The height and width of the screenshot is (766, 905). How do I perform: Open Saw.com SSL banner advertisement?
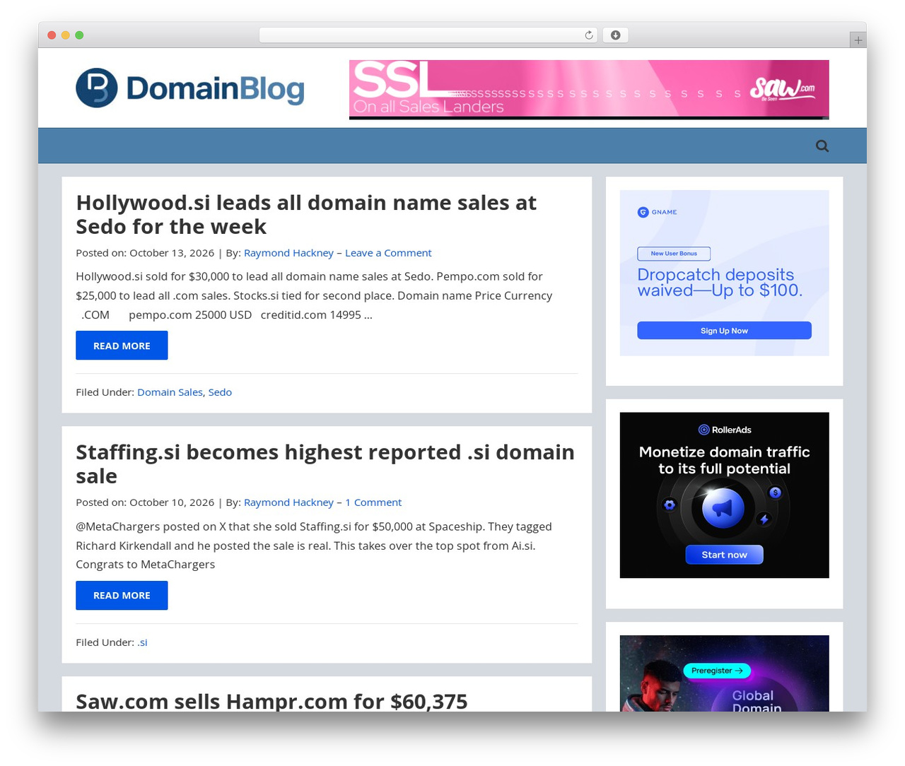589,90
